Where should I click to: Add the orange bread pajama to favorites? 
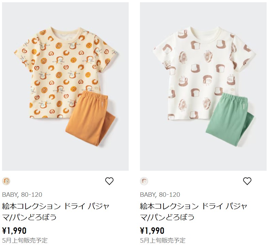[109, 181]
